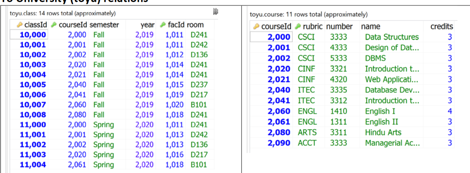The height and width of the screenshot is (173, 470).
Task: Select course table courseId 2,080
Action: click(x=279, y=132)
